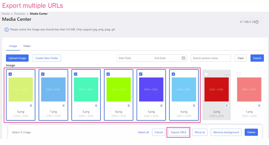The image size is (269, 145).
Task: Click the purple 3.png thumbnail
Action: coord(151,89)
